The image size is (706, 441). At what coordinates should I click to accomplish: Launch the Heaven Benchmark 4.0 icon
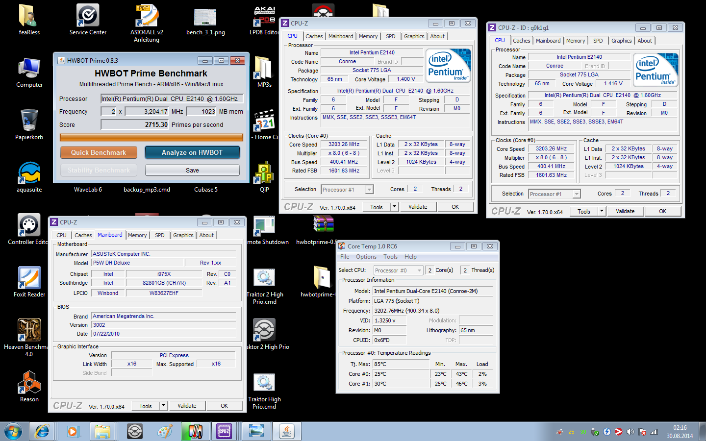point(29,337)
